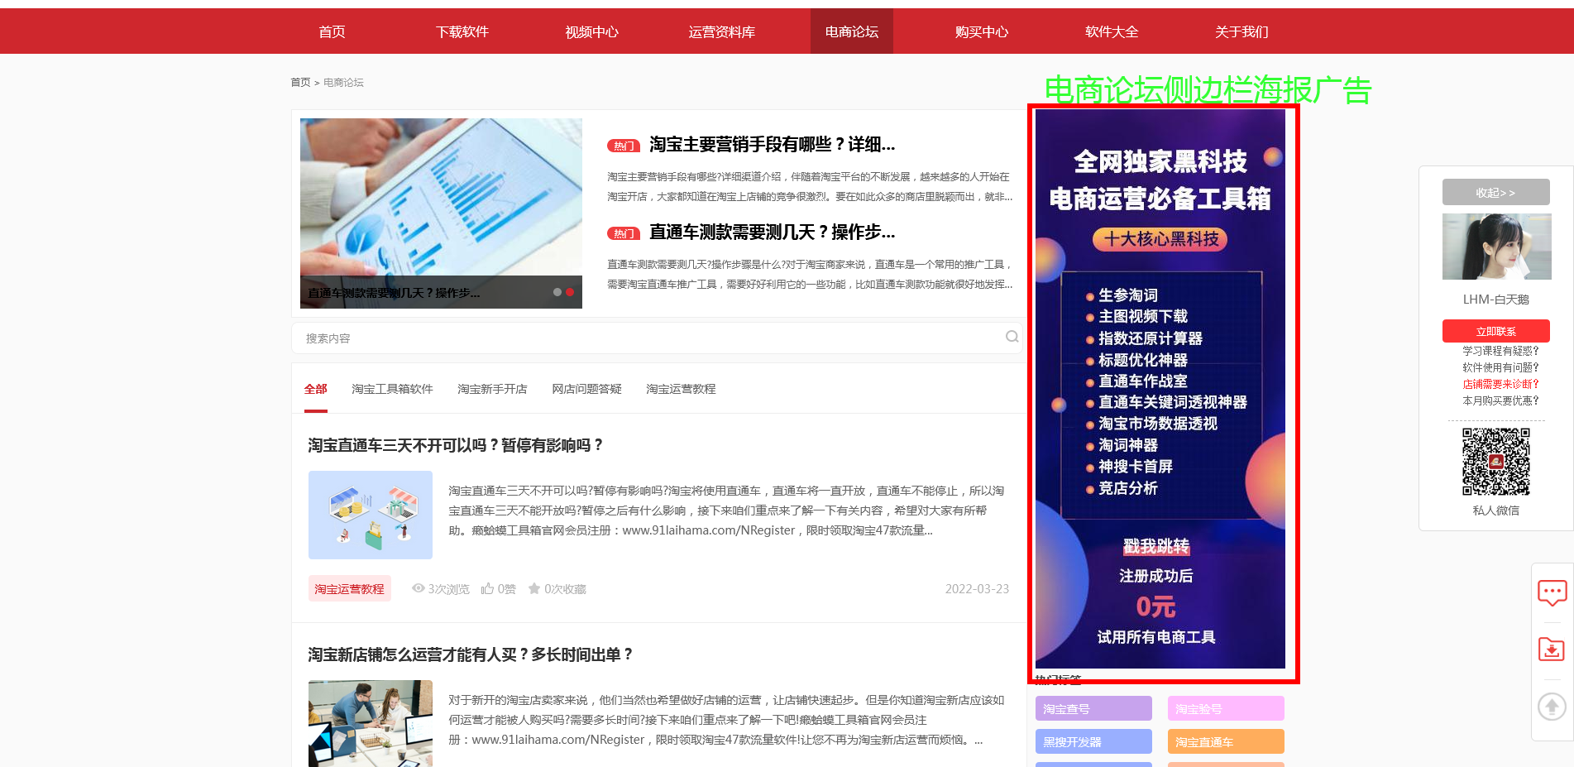Screen dimensions: 1574x767
Task: Click the eye views icon (3次浏览)
Action: pyautogui.click(x=419, y=588)
